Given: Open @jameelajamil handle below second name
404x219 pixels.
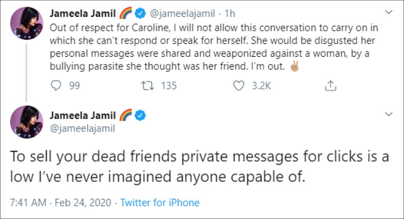Looking at the screenshot, I should click(x=82, y=128).
